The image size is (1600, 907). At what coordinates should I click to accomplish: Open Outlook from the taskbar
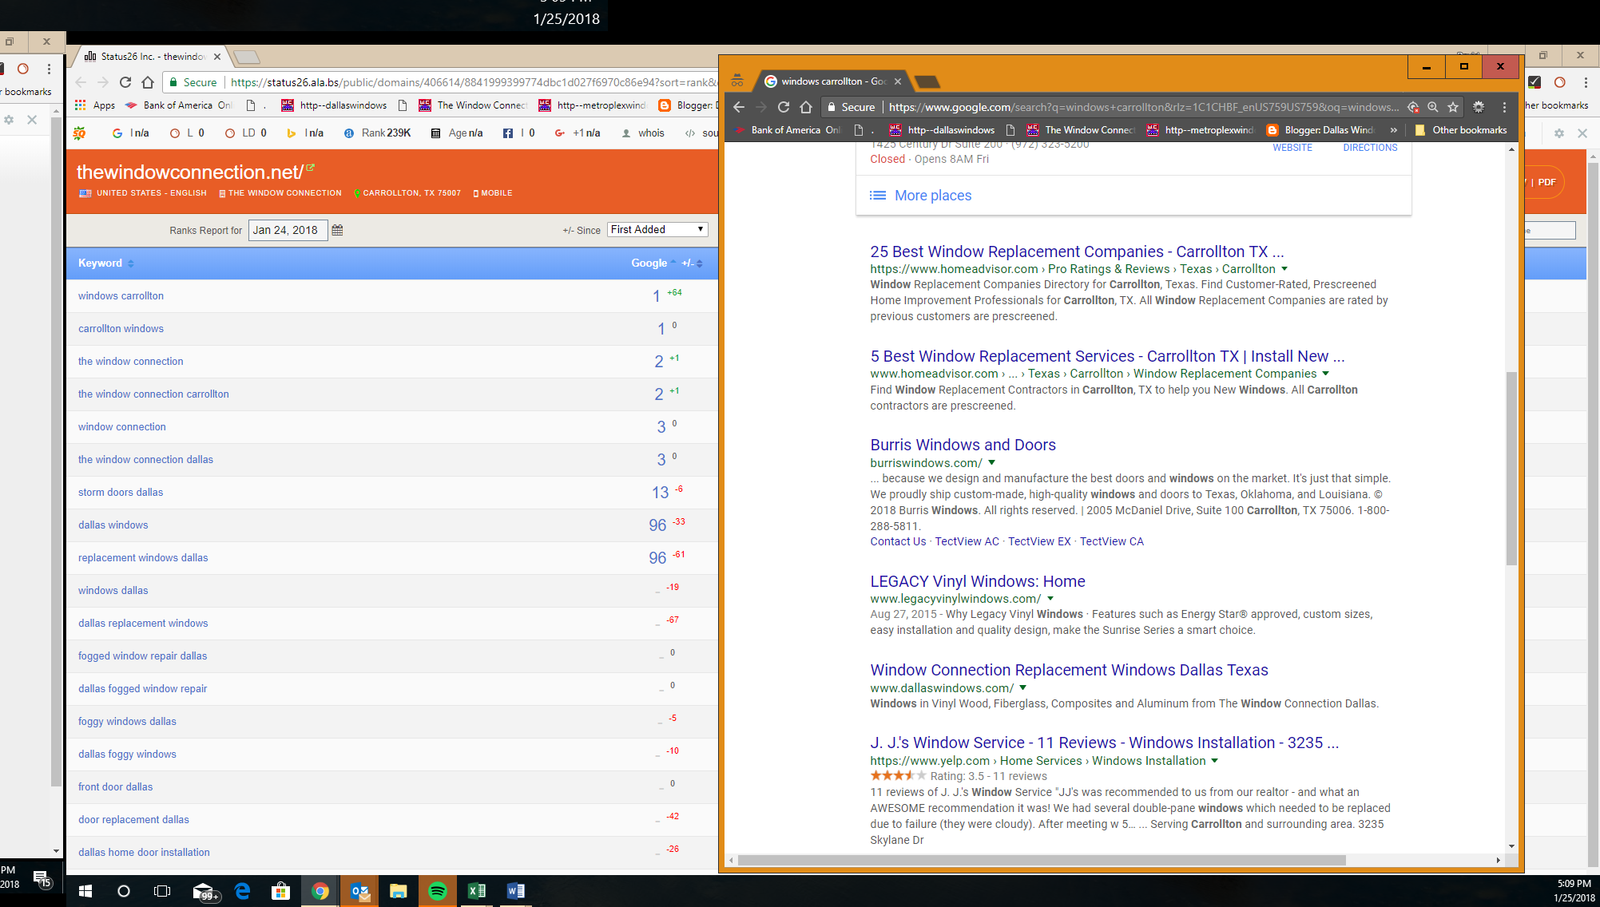pyautogui.click(x=359, y=891)
